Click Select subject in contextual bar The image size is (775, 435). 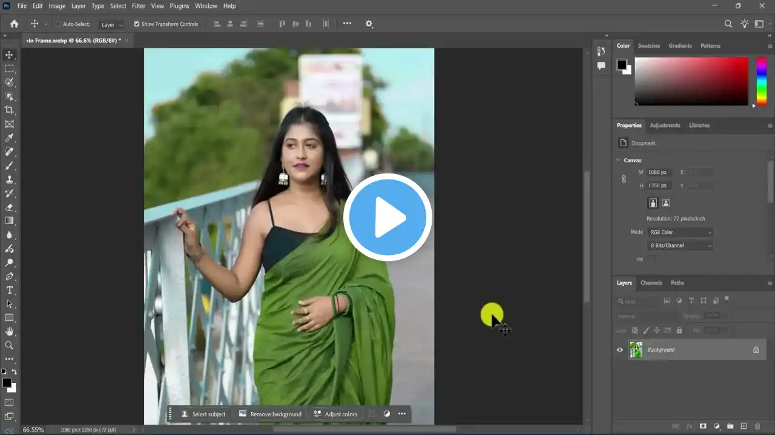[x=203, y=414]
